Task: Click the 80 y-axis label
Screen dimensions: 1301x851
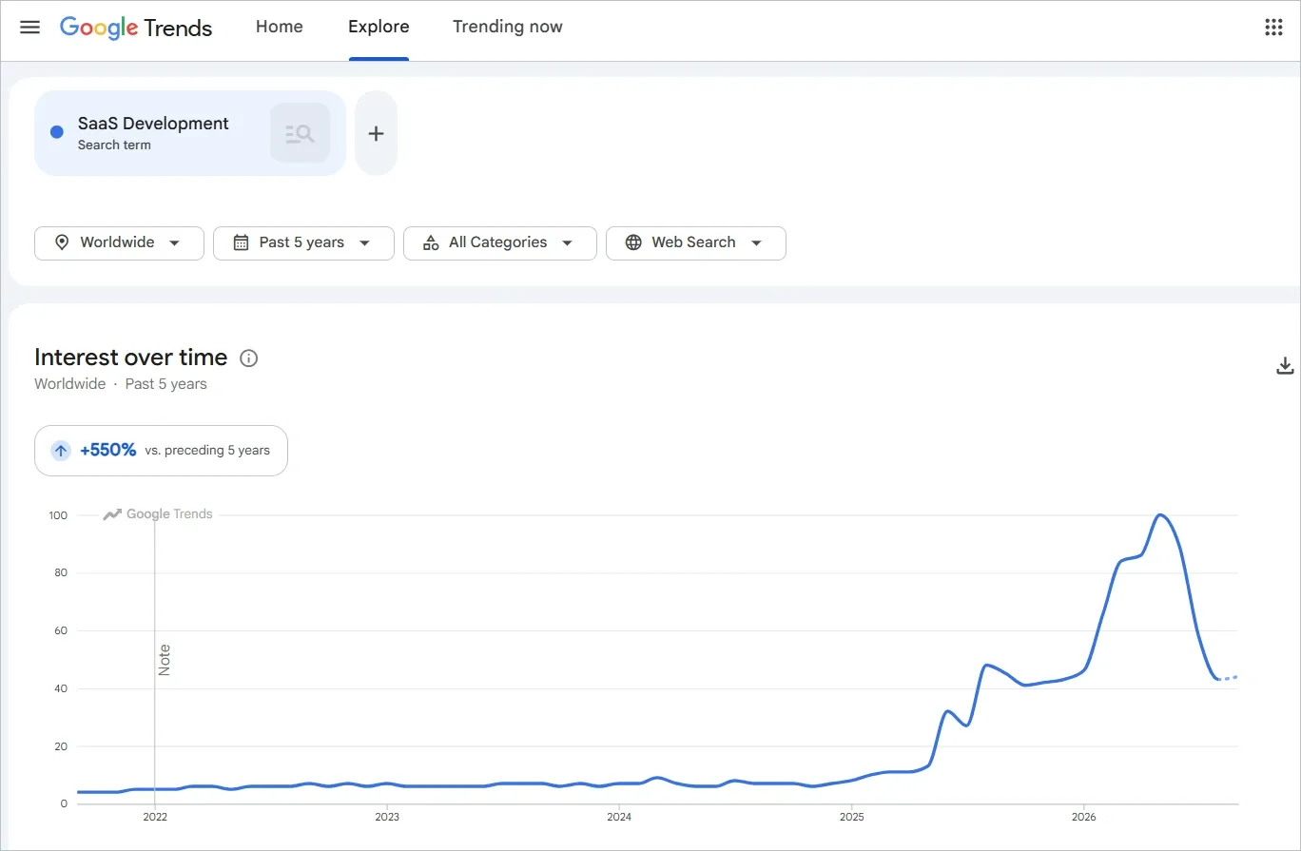Action: [61, 573]
